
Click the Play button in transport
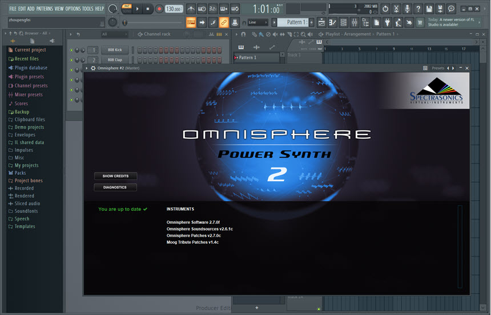click(137, 9)
